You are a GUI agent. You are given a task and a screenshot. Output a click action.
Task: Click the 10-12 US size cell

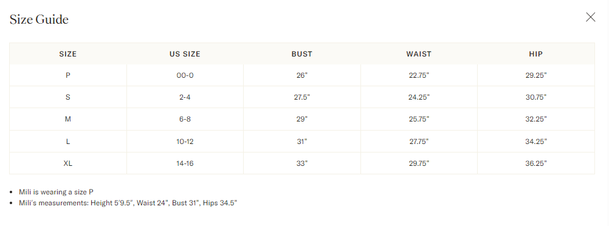[185, 142]
